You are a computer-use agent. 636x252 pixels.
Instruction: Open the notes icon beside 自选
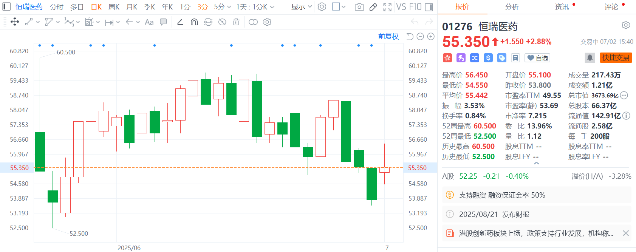(515, 58)
